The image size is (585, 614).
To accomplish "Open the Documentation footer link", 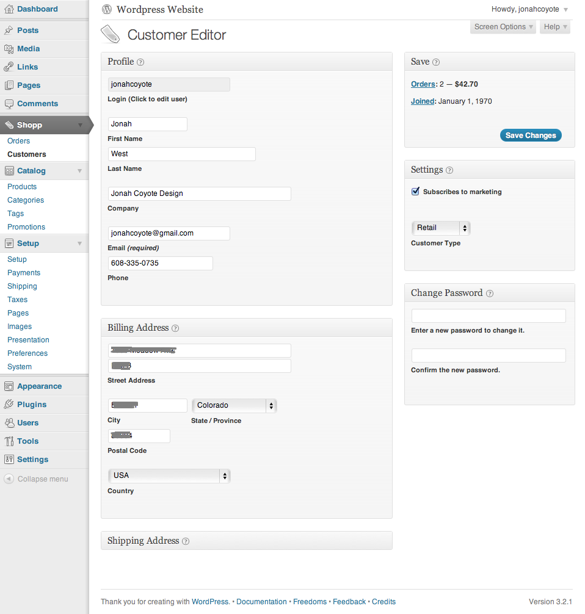I will (x=261, y=602).
